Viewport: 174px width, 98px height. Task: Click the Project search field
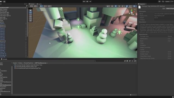109,61
